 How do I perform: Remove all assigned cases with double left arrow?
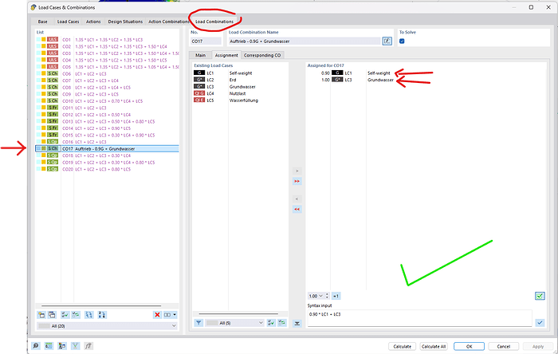tap(297, 209)
